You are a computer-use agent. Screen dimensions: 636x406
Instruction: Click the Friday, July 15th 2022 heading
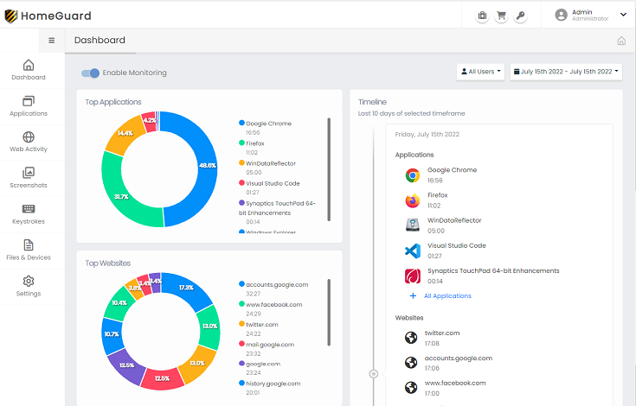(x=427, y=135)
